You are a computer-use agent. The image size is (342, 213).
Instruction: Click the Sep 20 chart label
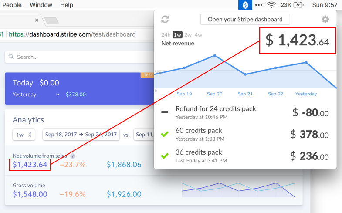click(x=215, y=94)
